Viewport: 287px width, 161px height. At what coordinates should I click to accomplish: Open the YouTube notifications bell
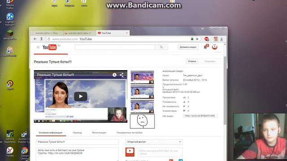(x=205, y=47)
